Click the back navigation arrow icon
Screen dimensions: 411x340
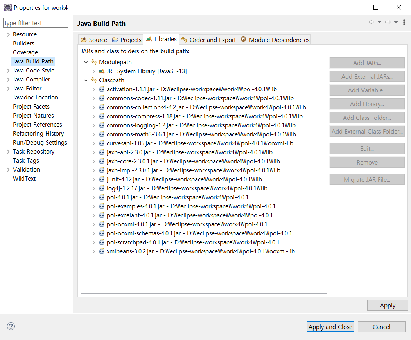click(x=372, y=22)
